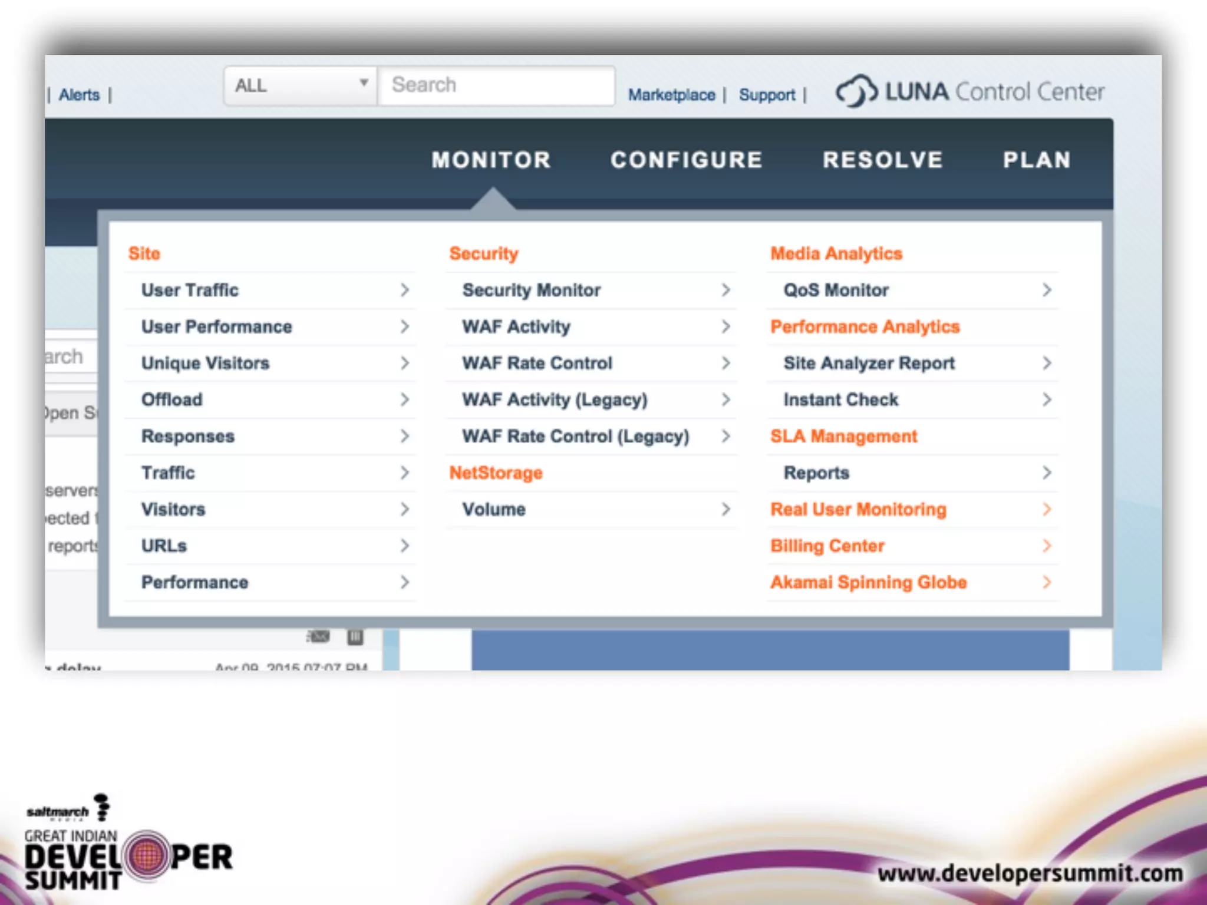The image size is (1207, 905).
Task: Click the Alerts link
Action: pyautogui.click(x=80, y=95)
